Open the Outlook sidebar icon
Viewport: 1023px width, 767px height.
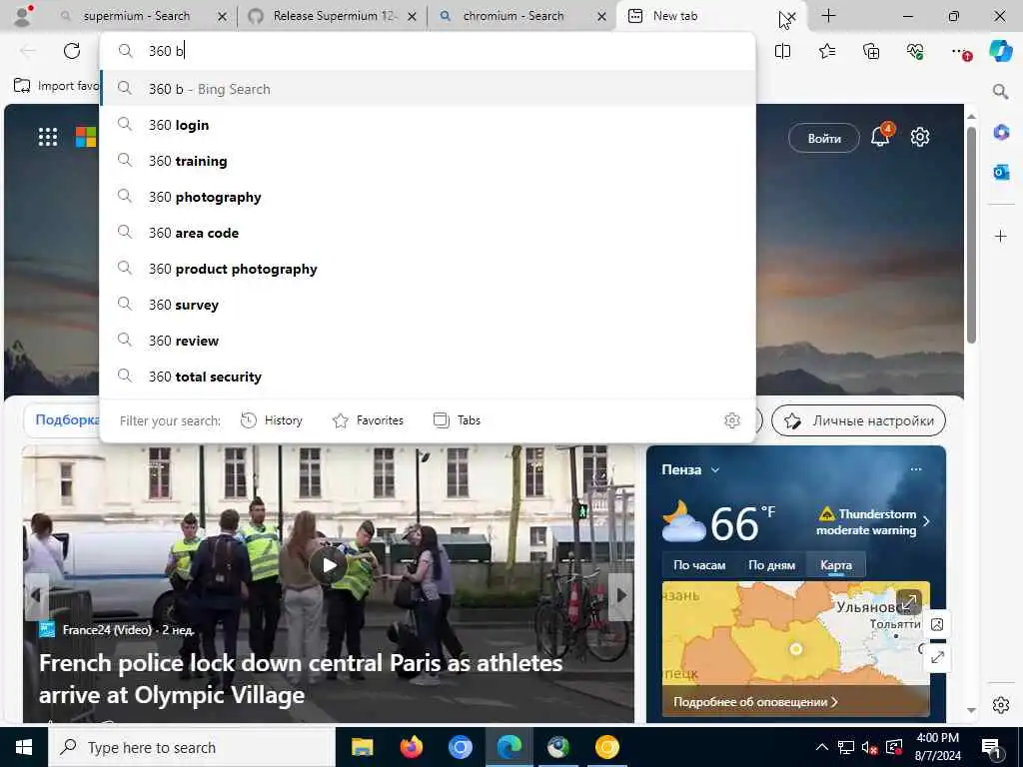point(1001,172)
